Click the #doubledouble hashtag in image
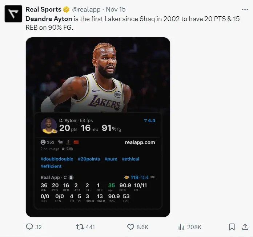This screenshot has width=253, height=237. 57,159
